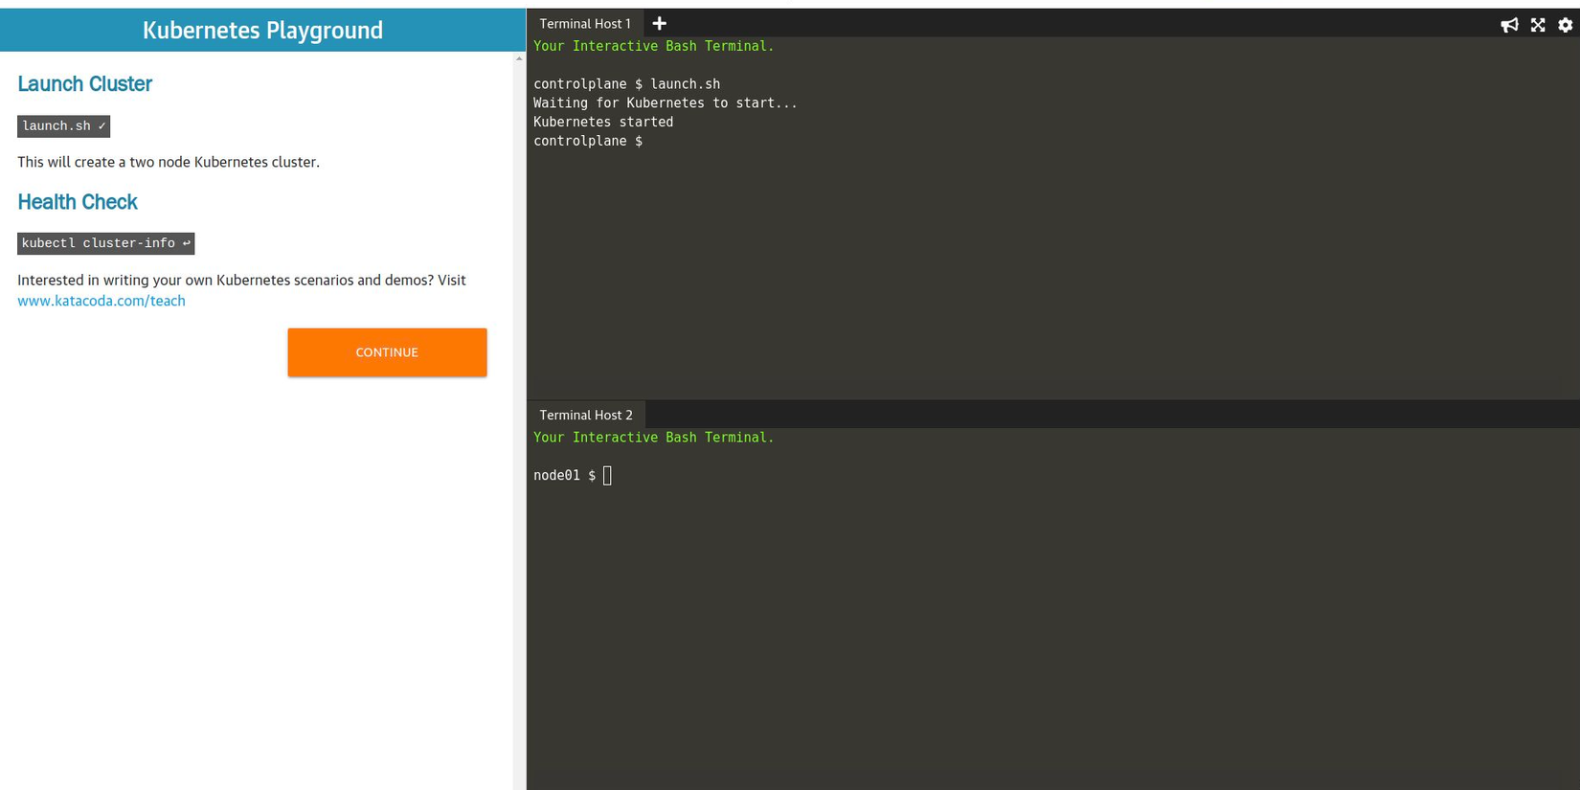
Task: Click the instructions panel scrollbar track
Action: coord(519,383)
